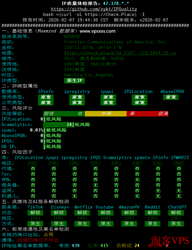
Task: Click the www.vpsxxs.com watermark text
Action: [x=97, y=31]
